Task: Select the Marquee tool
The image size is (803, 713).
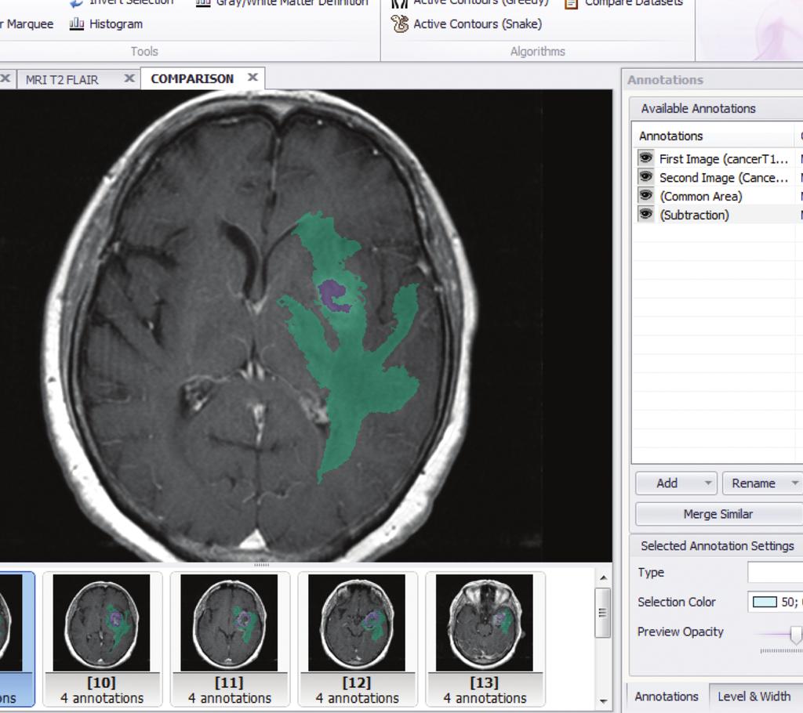Action: point(27,24)
